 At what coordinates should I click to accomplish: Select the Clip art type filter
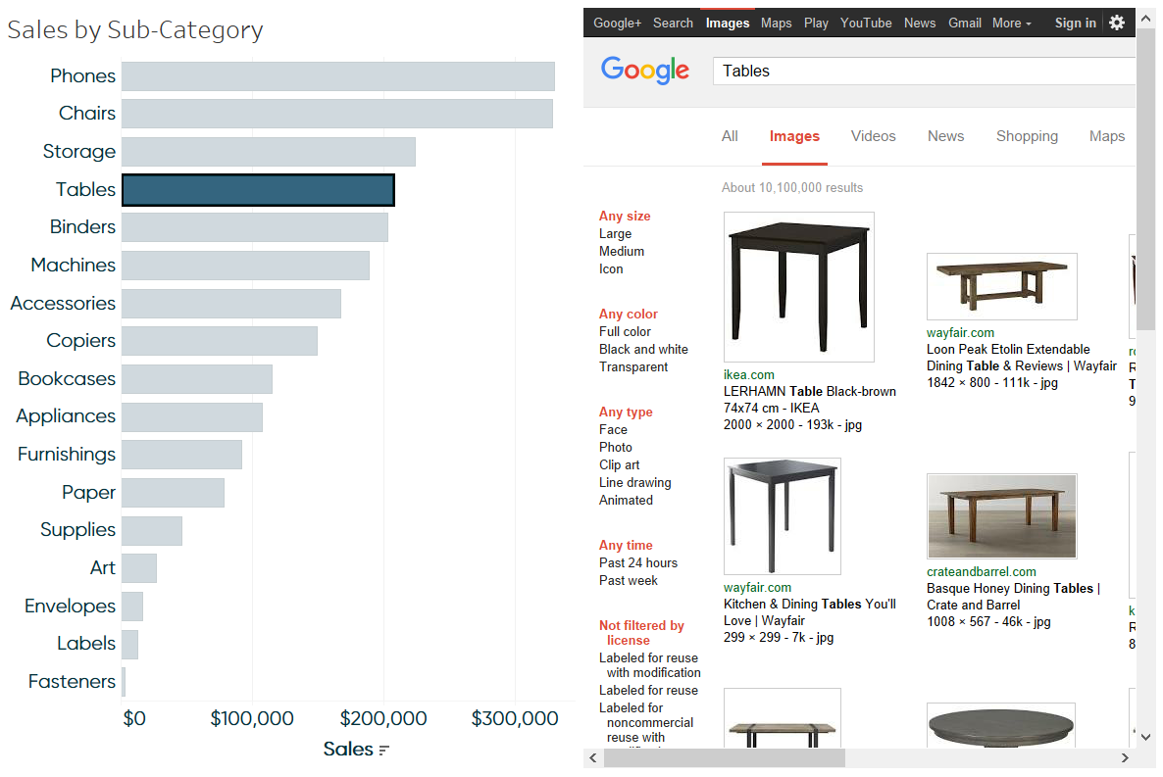620,464
